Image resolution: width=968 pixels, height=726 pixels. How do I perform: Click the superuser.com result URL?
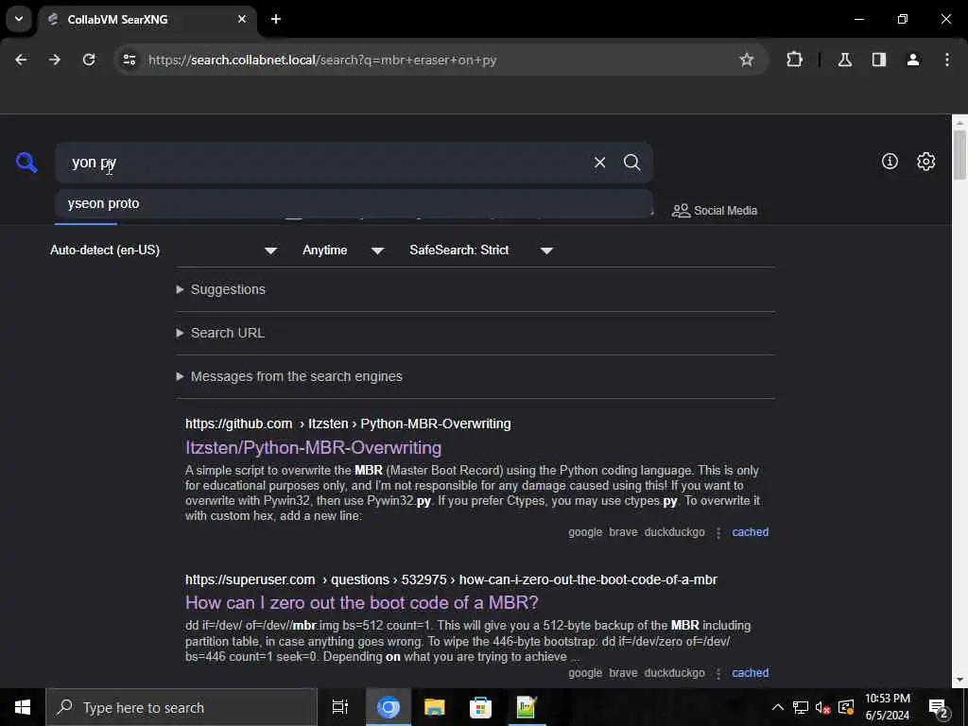451,579
